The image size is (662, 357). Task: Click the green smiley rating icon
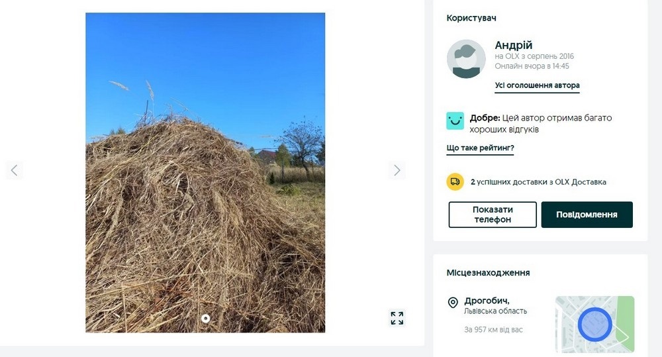455,121
